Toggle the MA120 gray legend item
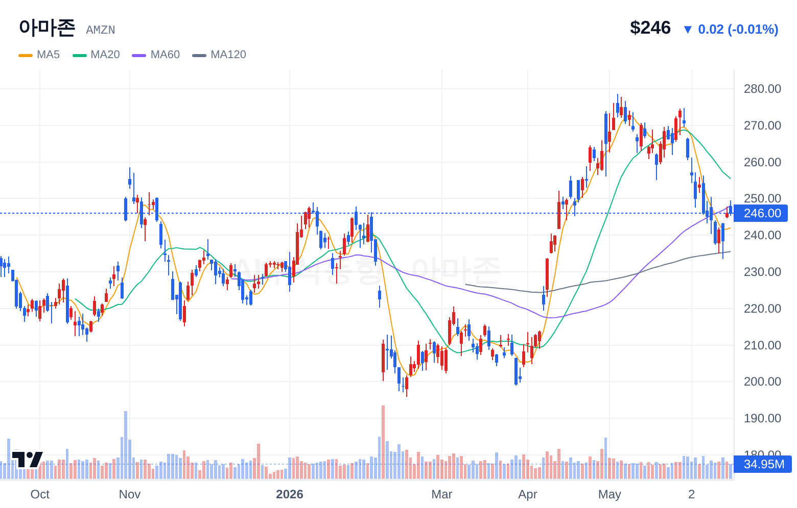Screen dimensions: 797x508 point(219,55)
